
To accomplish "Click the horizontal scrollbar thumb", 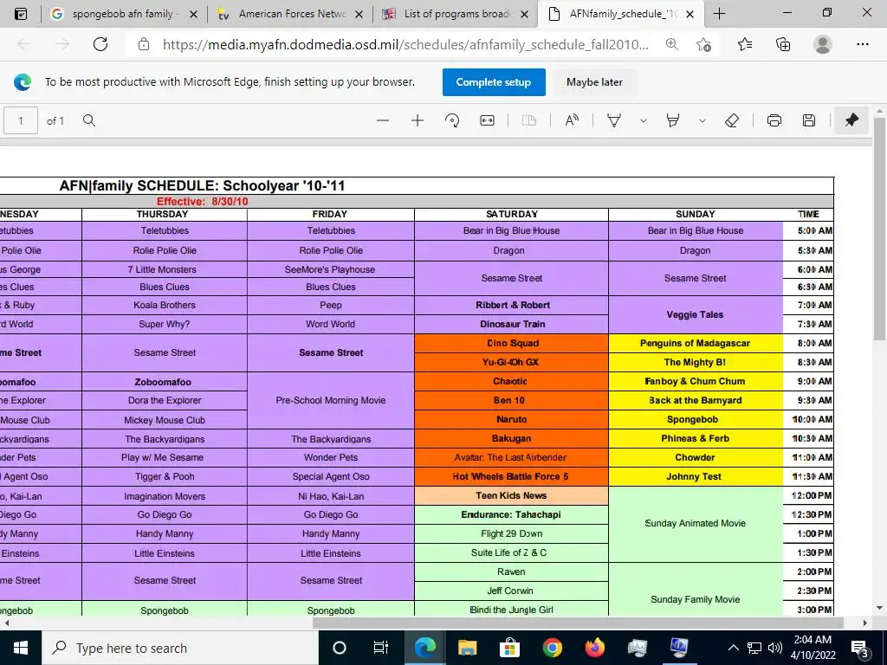I will coord(578,623).
